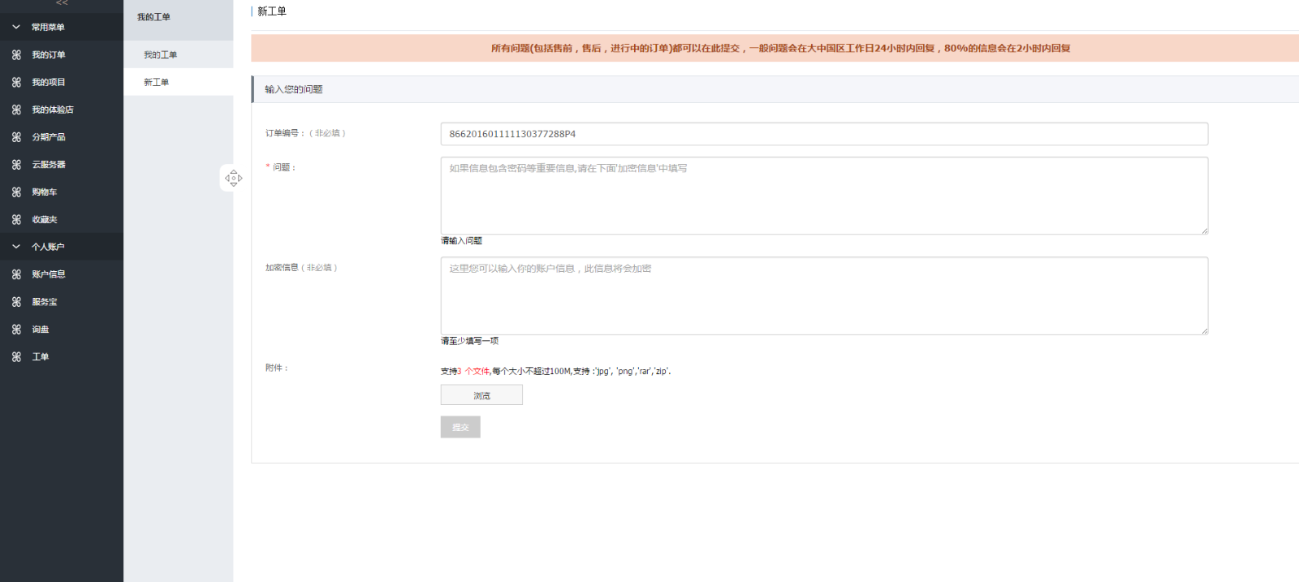Click the 购物车 sidebar icon
Screen dimensions: 1299x582
pos(16,192)
